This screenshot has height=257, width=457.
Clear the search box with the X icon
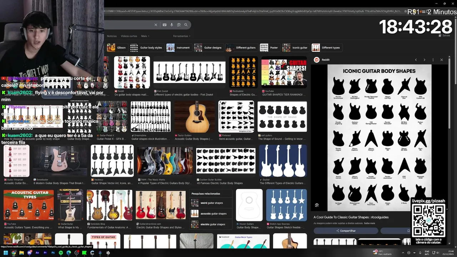click(156, 25)
